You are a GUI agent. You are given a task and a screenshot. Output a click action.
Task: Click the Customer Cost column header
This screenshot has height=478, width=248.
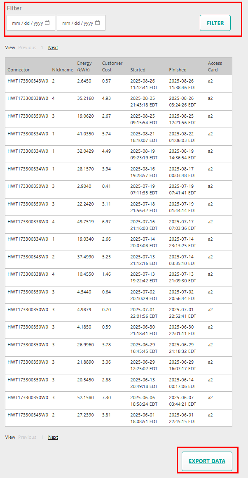(112, 66)
